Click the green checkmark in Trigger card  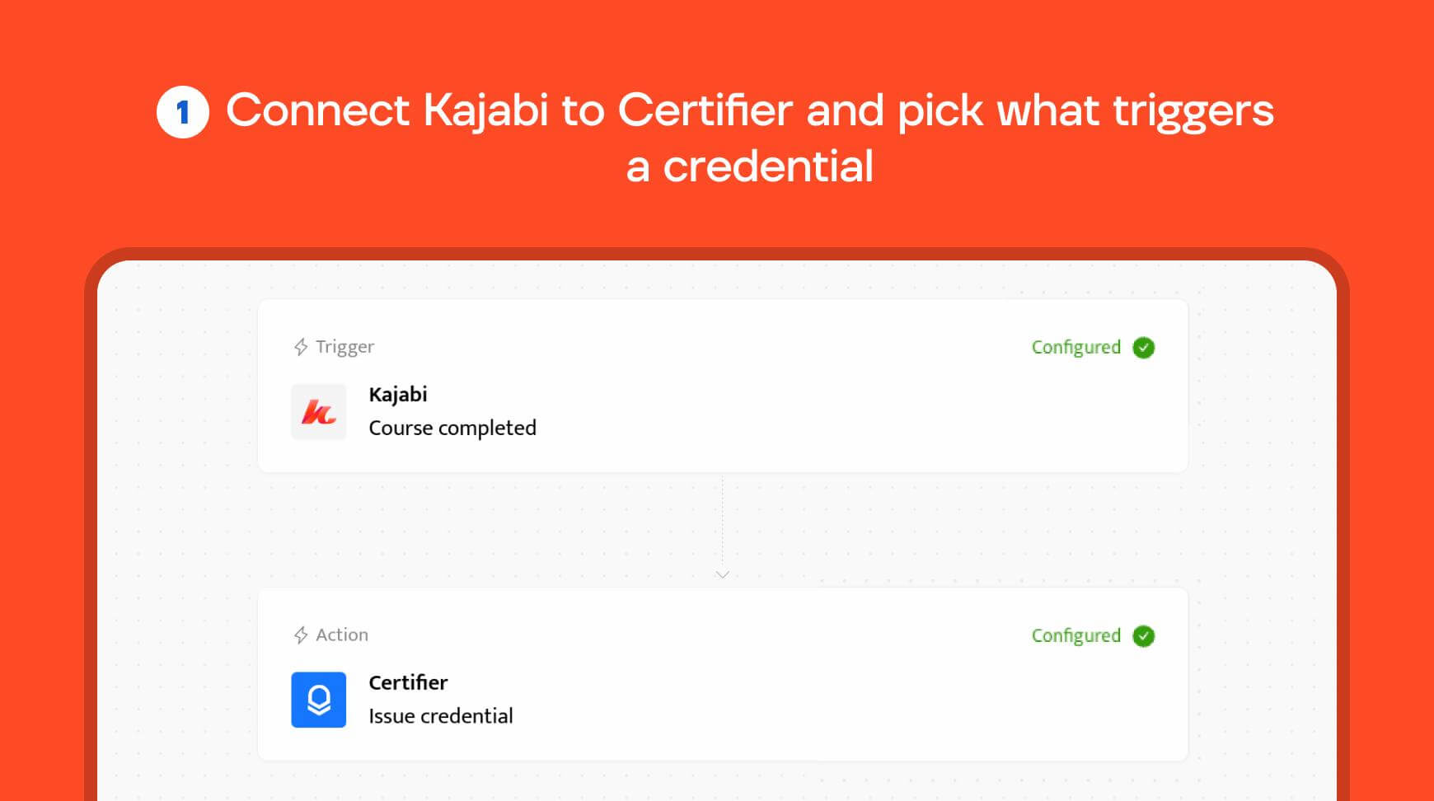pos(1144,348)
